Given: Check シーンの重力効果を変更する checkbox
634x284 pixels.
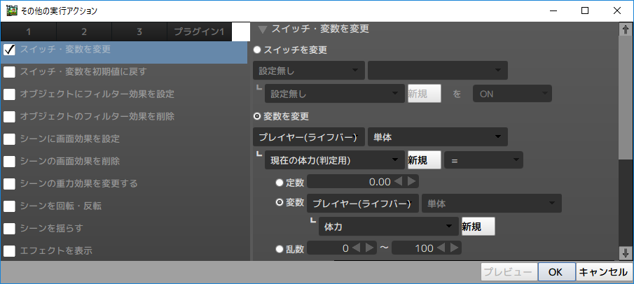Looking at the screenshot, I should tap(9, 184).
